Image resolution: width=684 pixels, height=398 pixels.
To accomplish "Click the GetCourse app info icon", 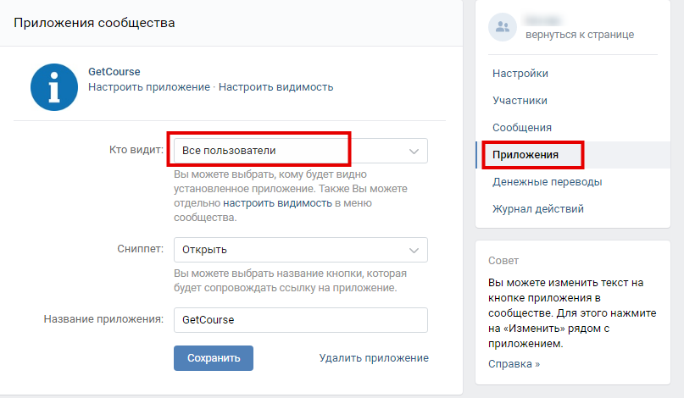I will [54, 87].
